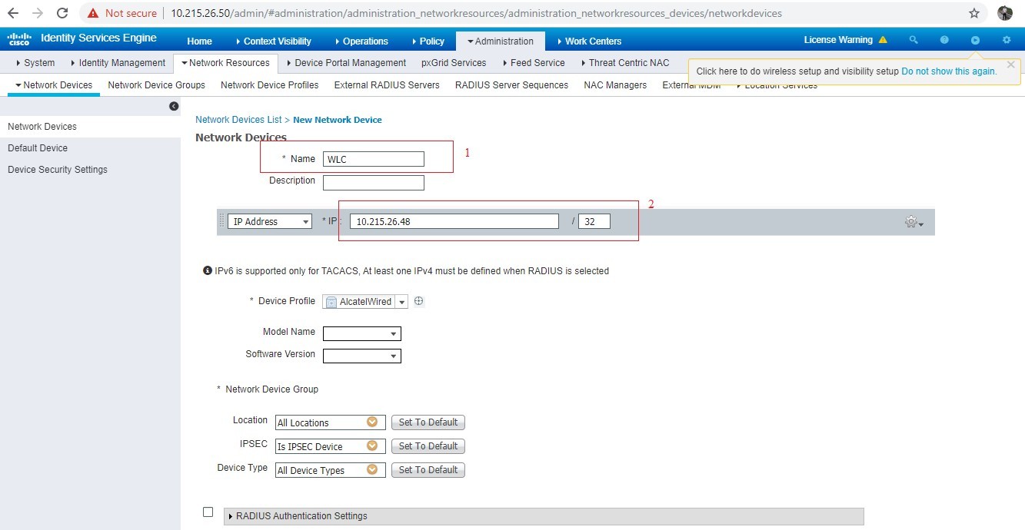Close the wireless setup notification popup

tap(1010, 65)
